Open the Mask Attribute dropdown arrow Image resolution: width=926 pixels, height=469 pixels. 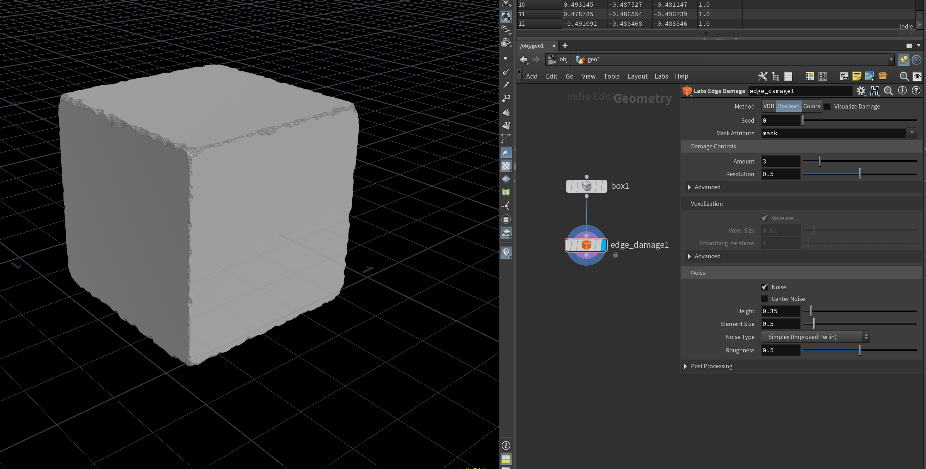(x=912, y=133)
